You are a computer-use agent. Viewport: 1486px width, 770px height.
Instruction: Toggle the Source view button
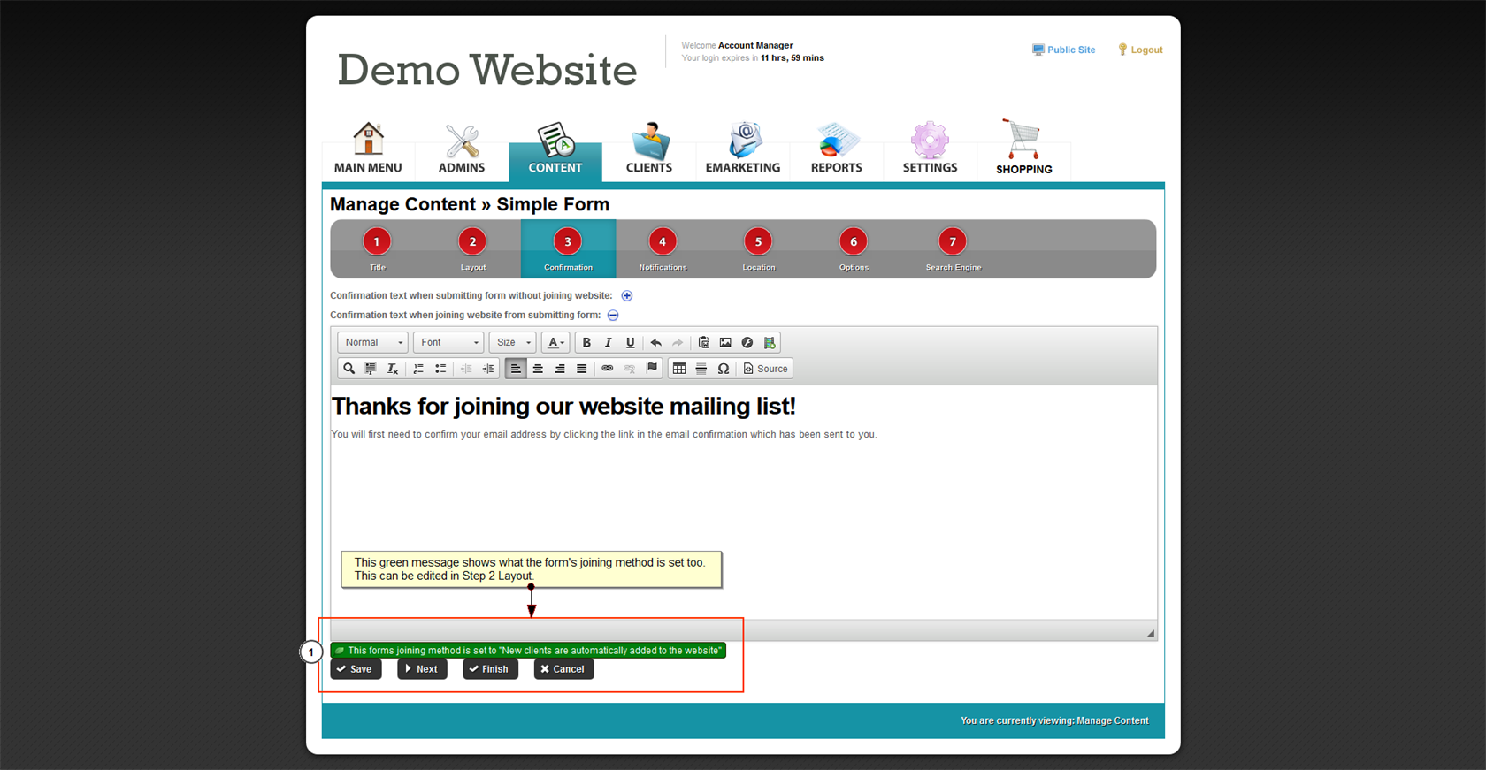(x=765, y=369)
